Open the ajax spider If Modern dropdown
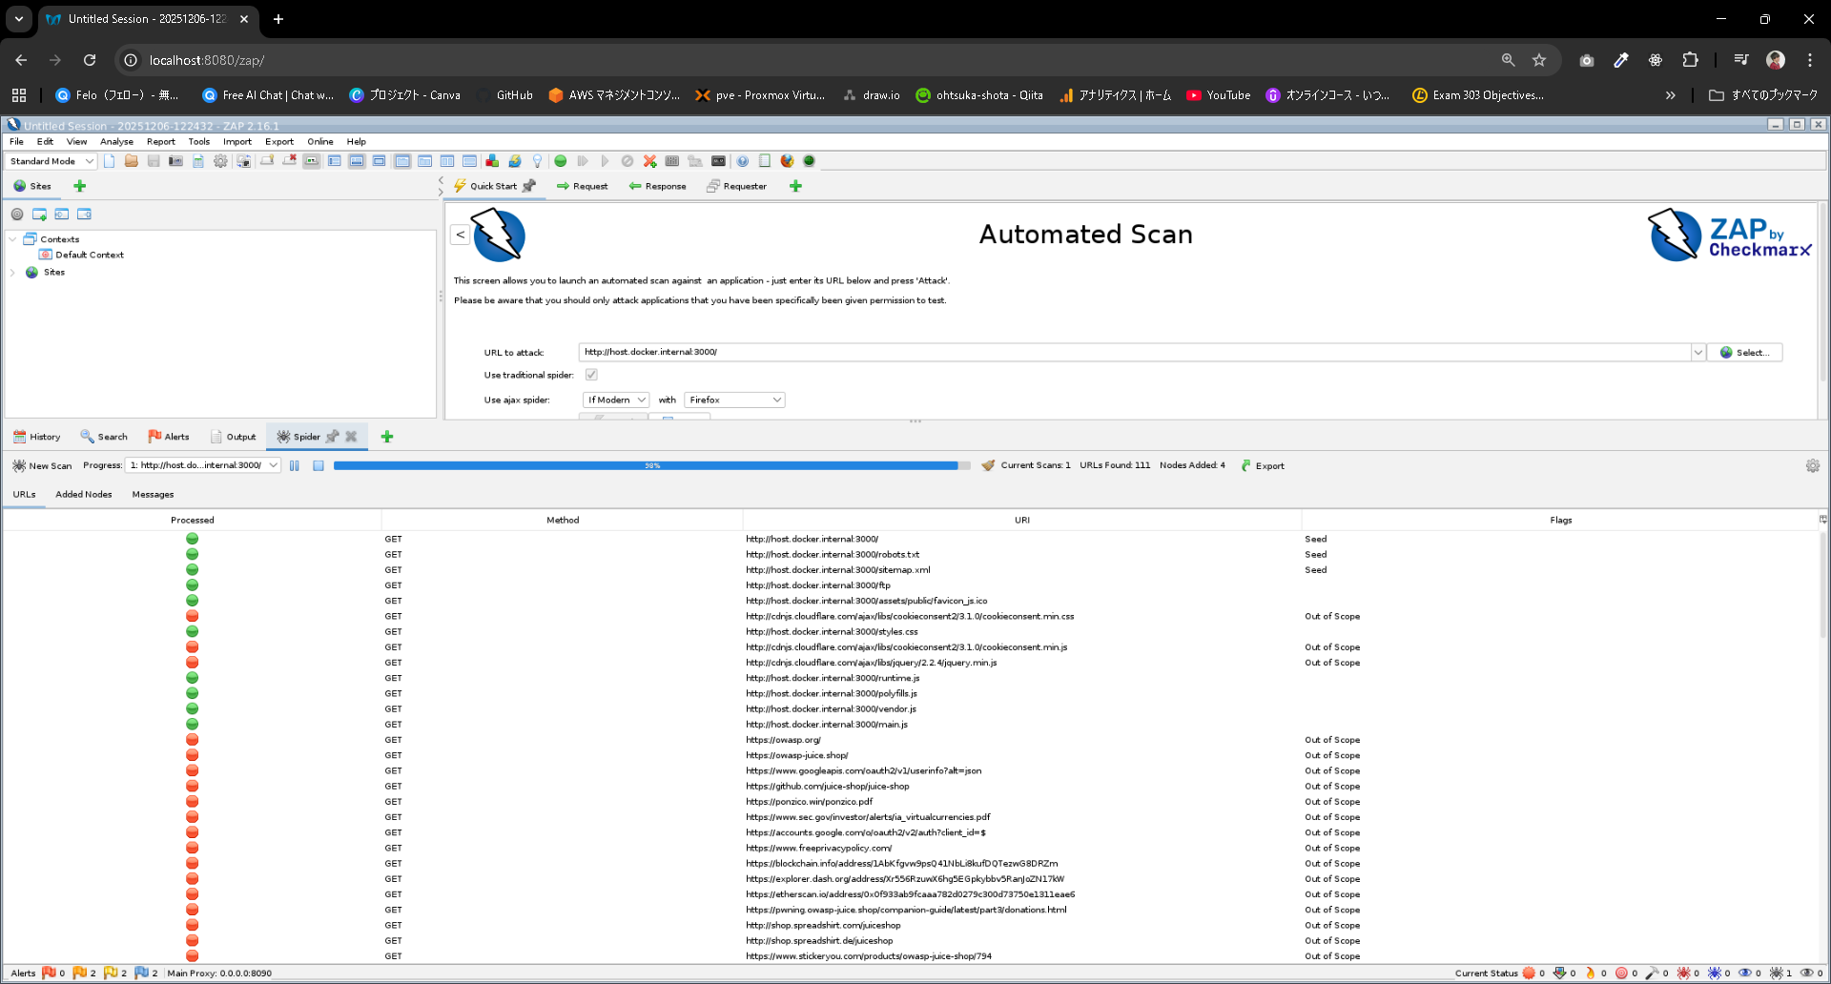 coord(616,400)
